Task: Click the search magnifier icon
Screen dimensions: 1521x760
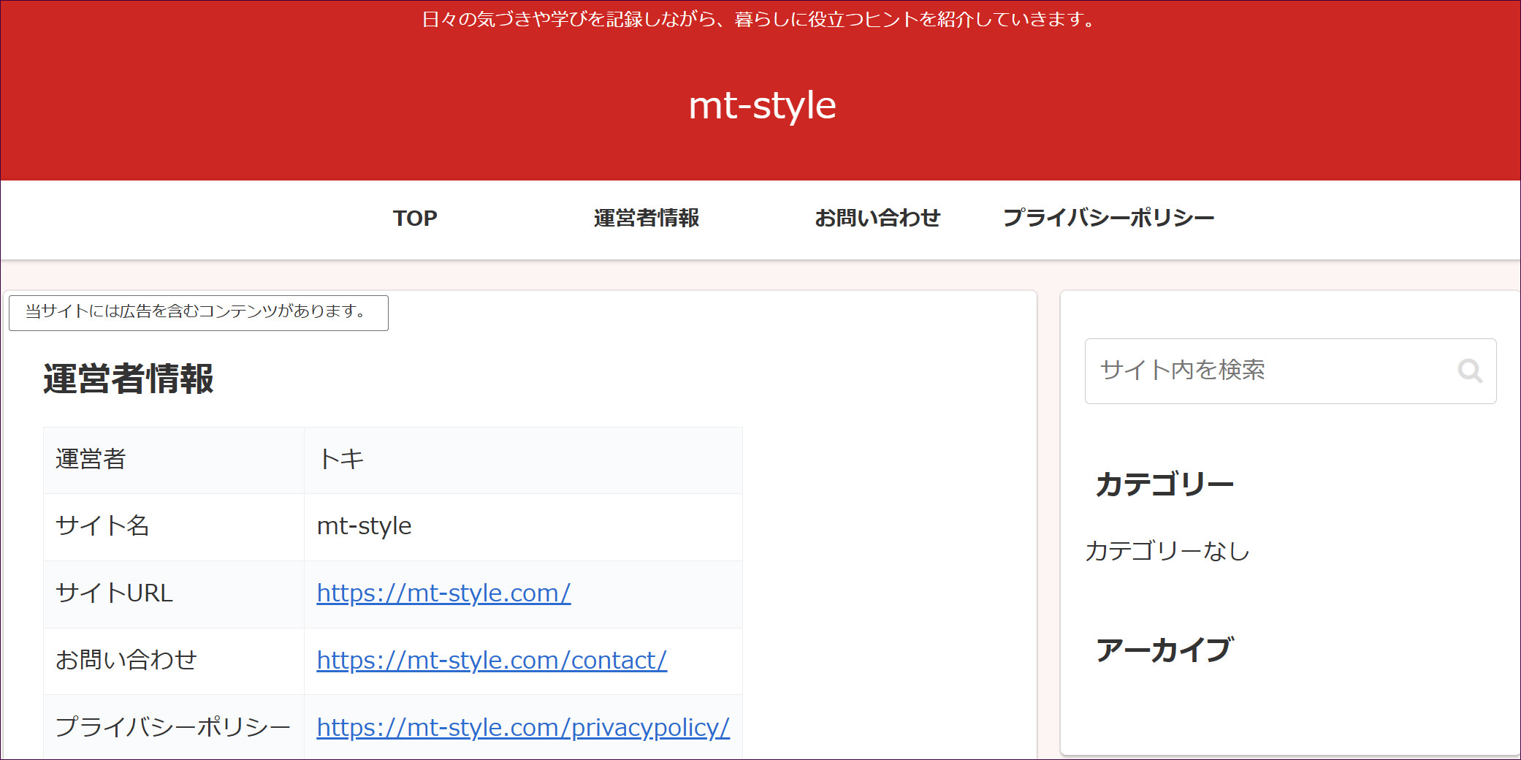Action: tap(1469, 371)
